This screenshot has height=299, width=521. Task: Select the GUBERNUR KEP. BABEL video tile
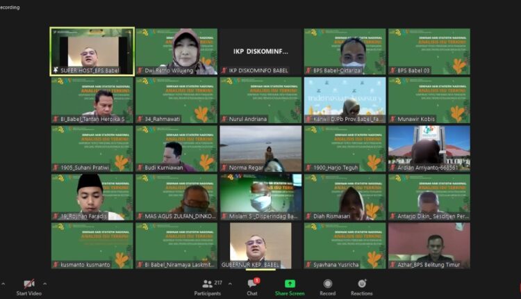click(x=260, y=245)
